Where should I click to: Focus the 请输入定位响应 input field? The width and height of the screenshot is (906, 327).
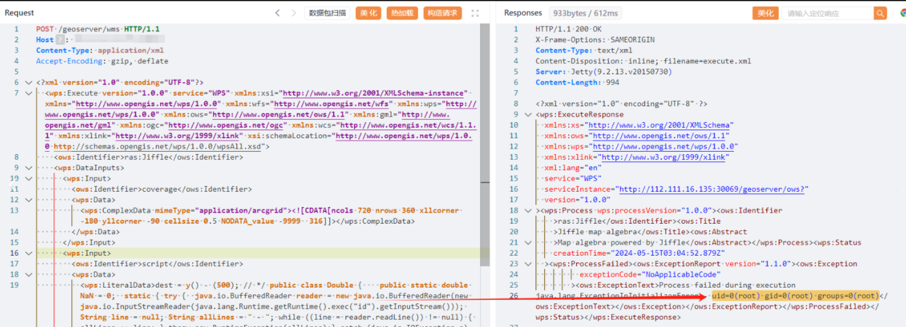[828, 13]
